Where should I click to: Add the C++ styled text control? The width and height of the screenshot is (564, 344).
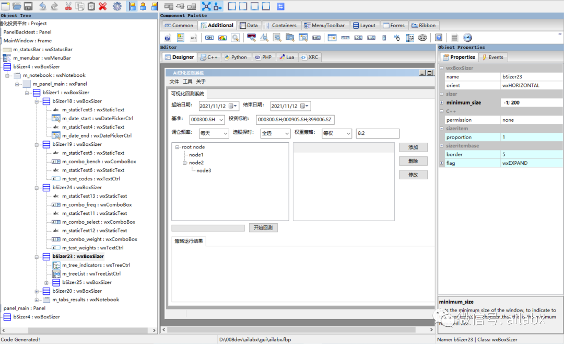click(x=194, y=38)
